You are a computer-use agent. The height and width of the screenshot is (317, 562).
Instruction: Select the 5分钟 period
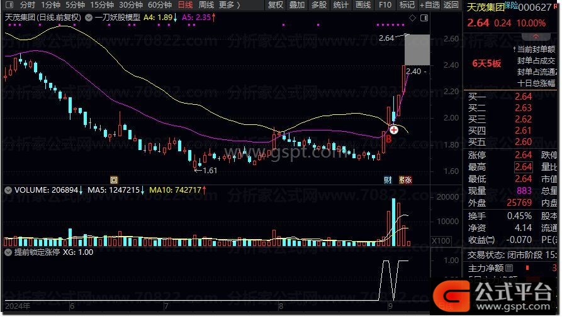[75, 5]
